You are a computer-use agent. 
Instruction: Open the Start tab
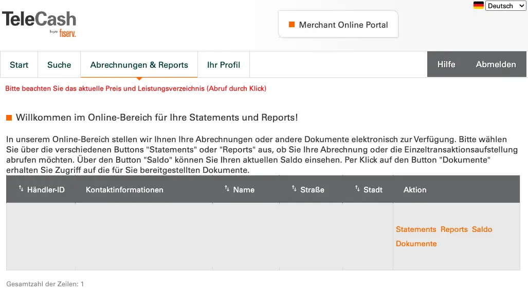(19, 65)
